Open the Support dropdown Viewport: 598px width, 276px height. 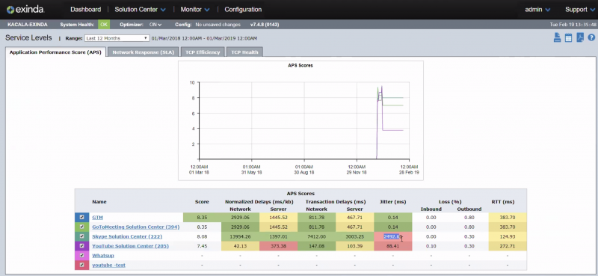point(580,10)
